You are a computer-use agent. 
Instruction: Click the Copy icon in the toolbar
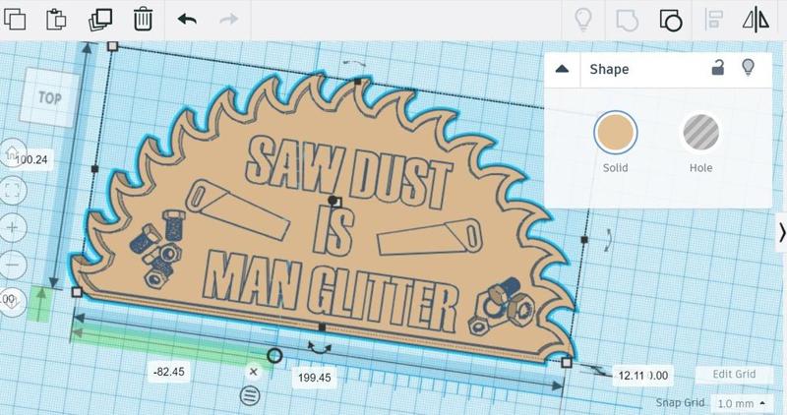15,19
